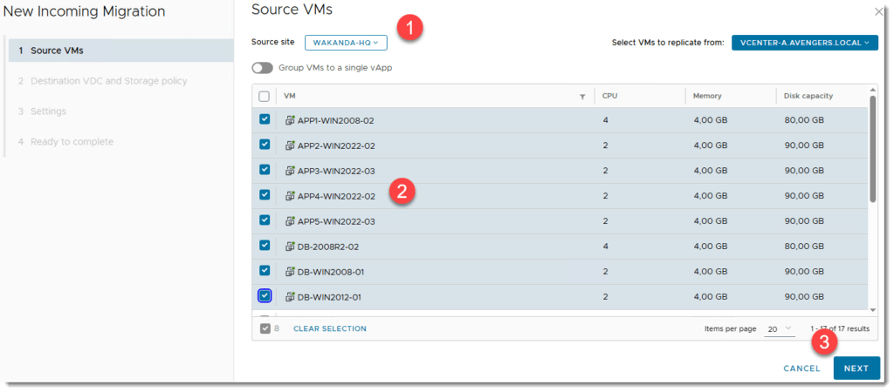Go to Destination VDC and Storage policy step
The height and width of the screenshot is (392, 894).
pyautogui.click(x=108, y=81)
